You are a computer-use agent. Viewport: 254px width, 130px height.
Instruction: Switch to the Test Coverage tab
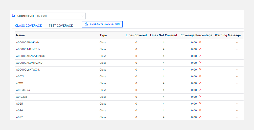coord(61,26)
